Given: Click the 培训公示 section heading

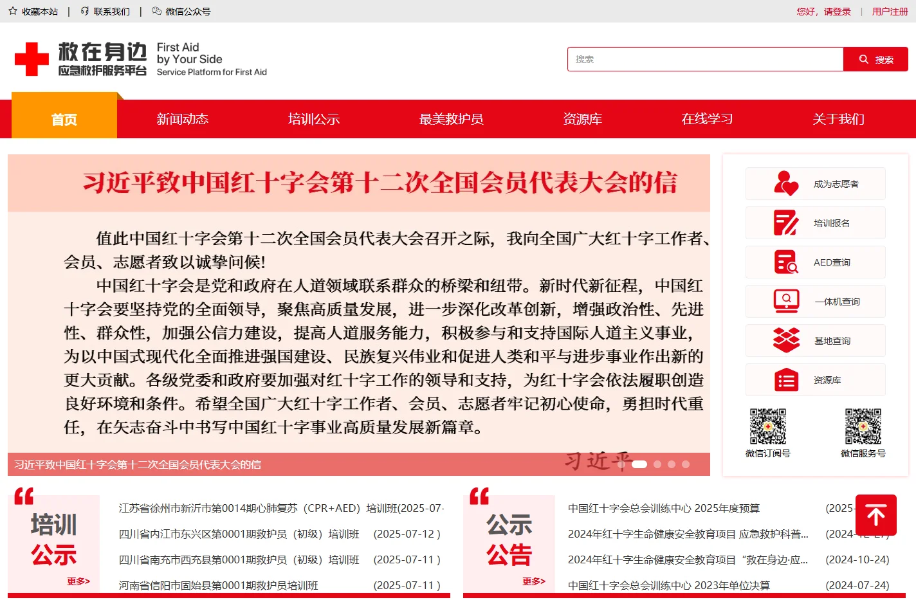Looking at the screenshot, I should click(x=54, y=539).
